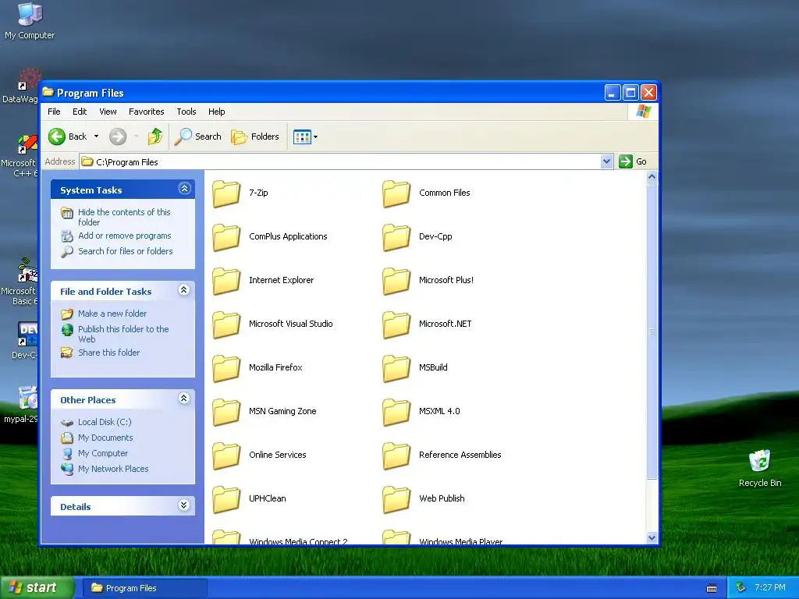
Task: Go up one folder level
Action: pos(155,136)
